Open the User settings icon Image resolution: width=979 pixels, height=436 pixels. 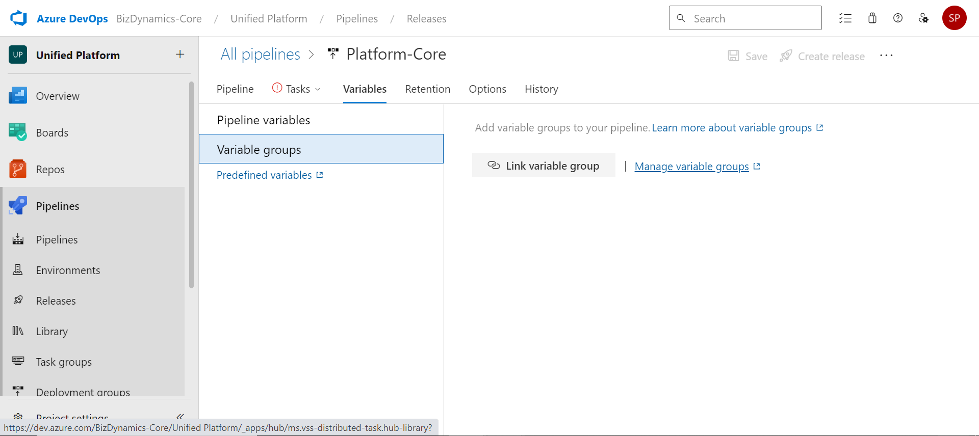[923, 18]
